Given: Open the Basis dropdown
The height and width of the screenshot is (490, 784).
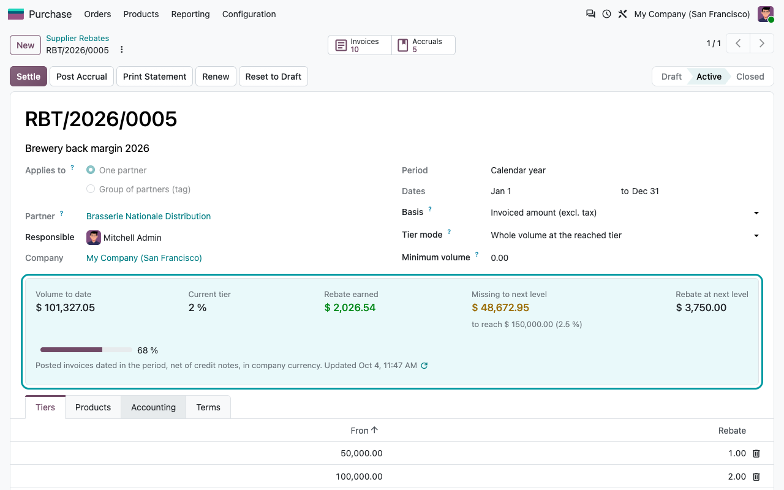Looking at the screenshot, I should (625, 213).
